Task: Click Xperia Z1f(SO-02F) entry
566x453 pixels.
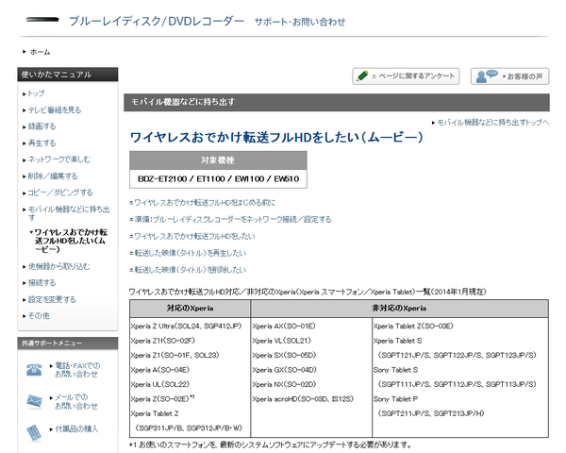Action: (163, 341)
